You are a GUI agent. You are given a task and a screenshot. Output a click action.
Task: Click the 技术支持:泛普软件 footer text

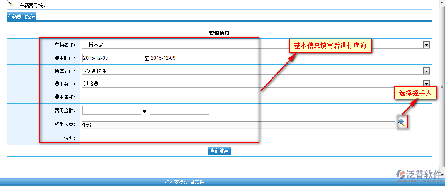point(185,182)
